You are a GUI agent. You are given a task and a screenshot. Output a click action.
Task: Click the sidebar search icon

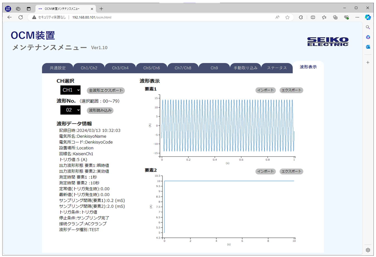point(368,27)
